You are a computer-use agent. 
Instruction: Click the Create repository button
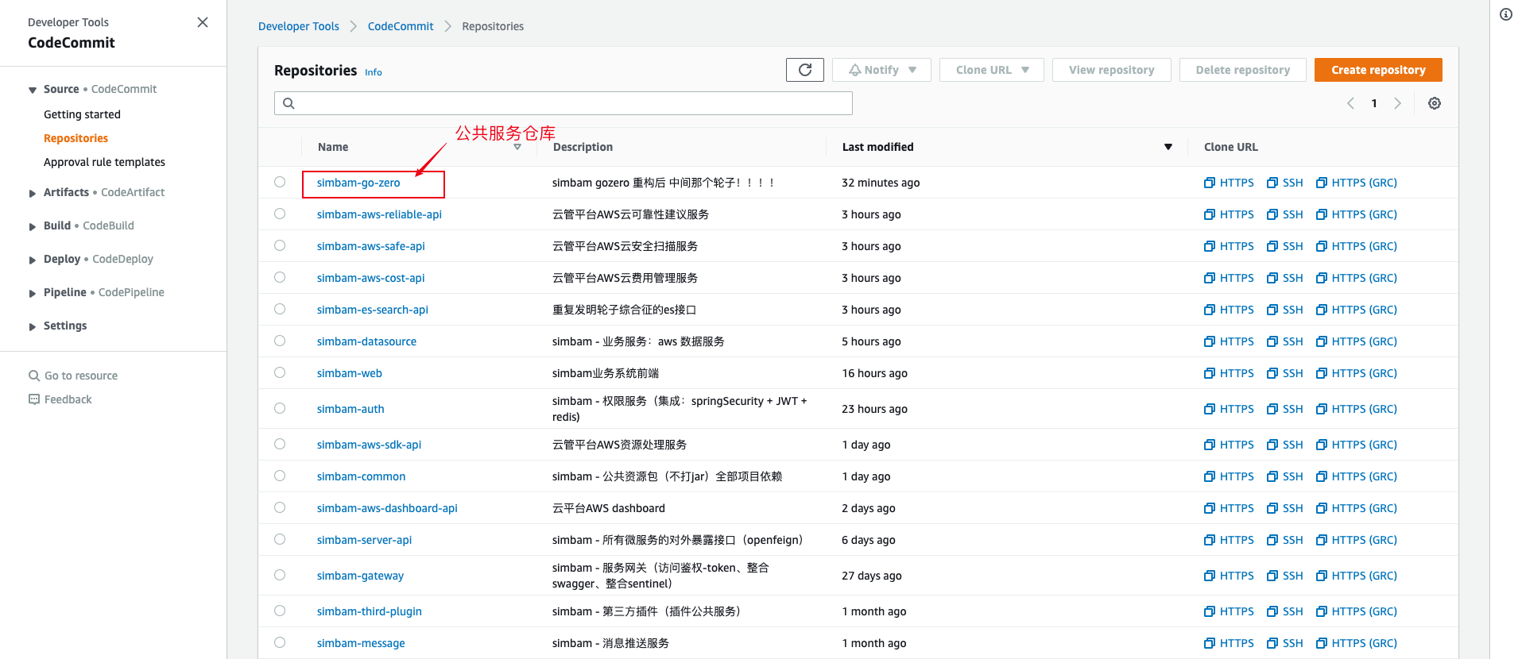pos(1378,70)
